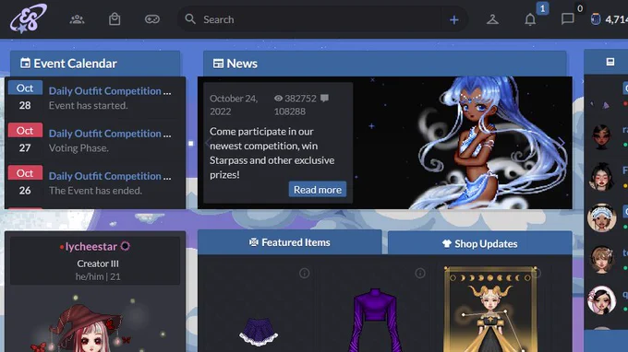Select the purple skirt item
The height and width of the screenshot is (352, 628).
click(259, 332)
